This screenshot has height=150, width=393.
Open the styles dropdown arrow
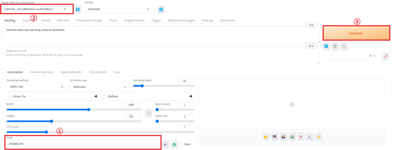(x=375, y=56)
